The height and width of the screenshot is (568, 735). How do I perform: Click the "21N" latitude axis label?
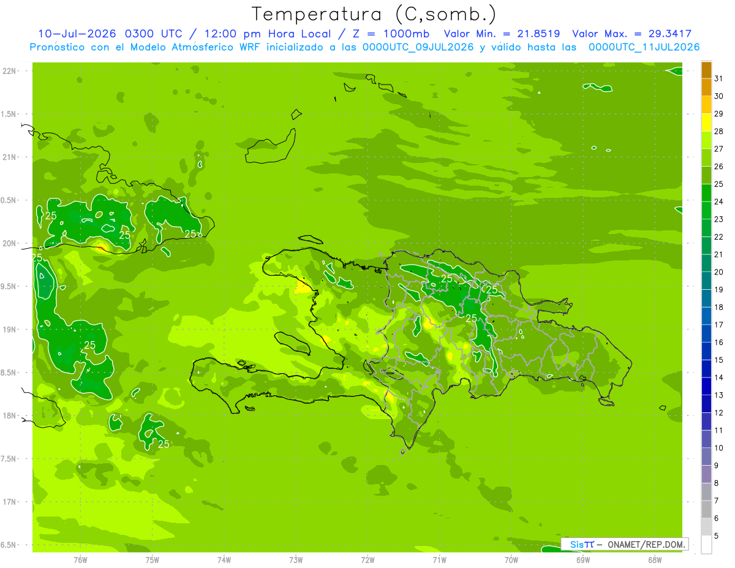(x=10, y=157)
